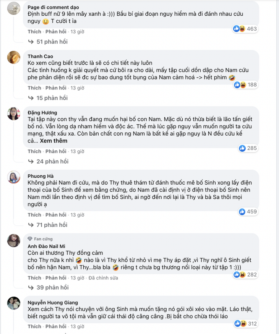Click reaction icons on Thanh Cao's comment
The height and width of the screenshot is (334, 279).
click(x=239, y=85)
